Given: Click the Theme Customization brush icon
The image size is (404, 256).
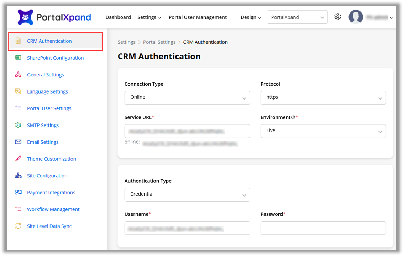Looking at the screenshot, I should point(18,159).
